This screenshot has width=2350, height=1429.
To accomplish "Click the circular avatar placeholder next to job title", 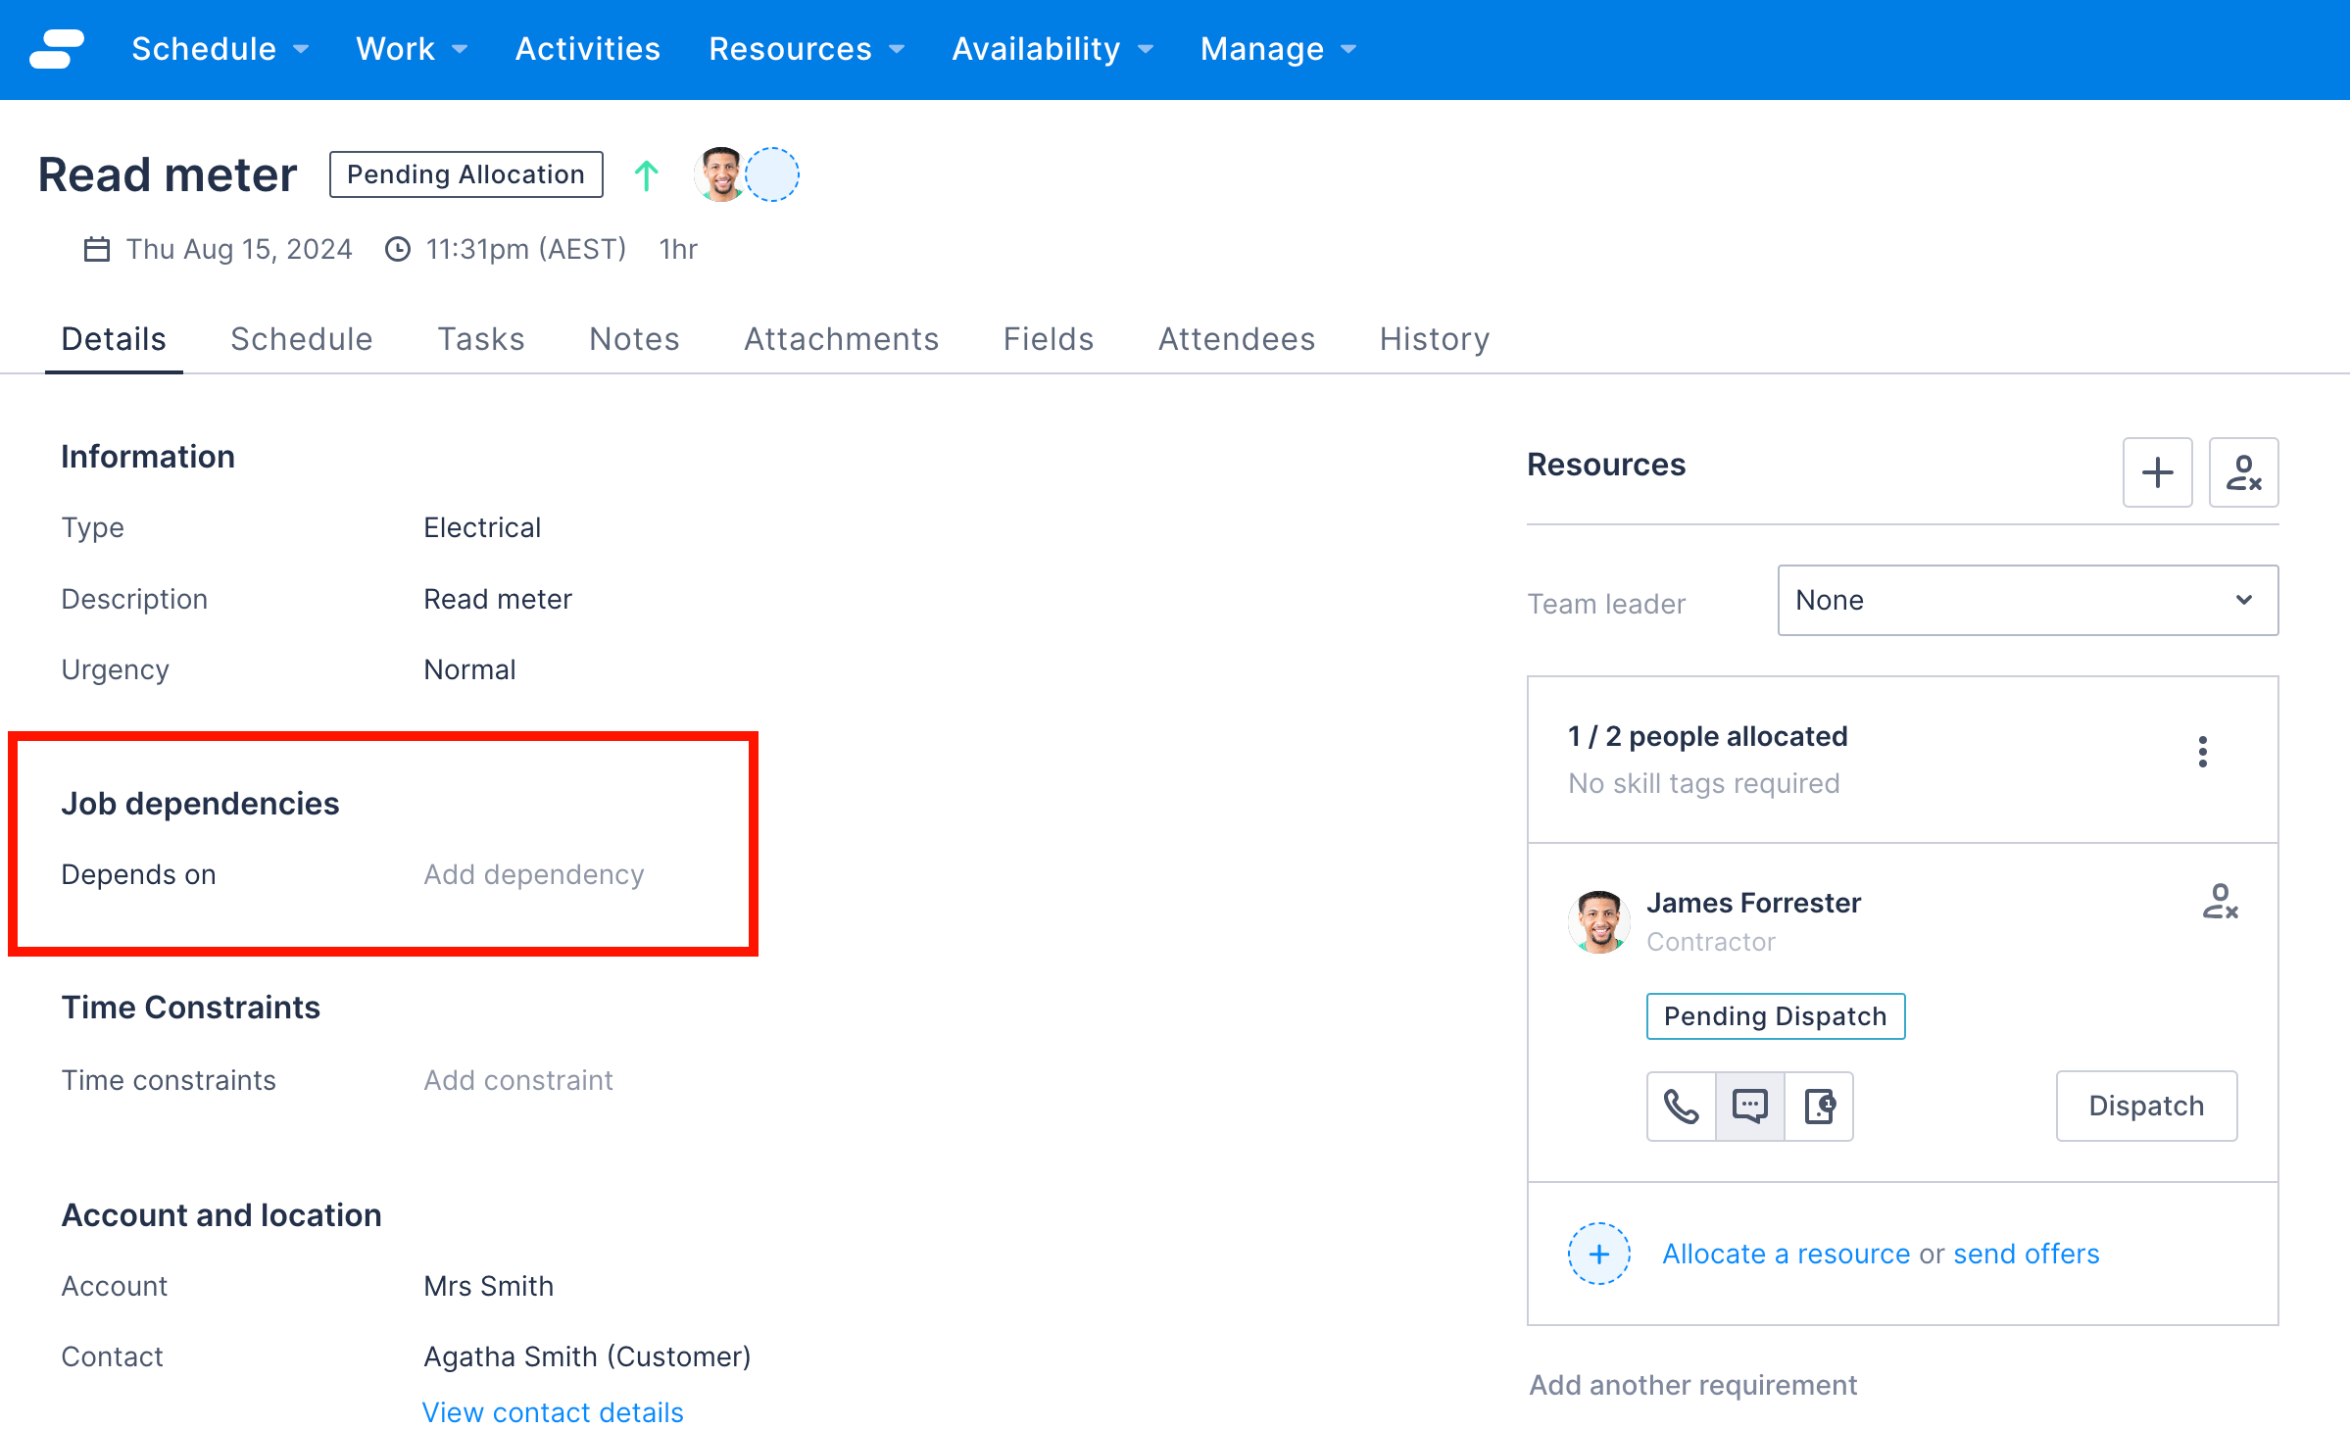I will 774,174.
